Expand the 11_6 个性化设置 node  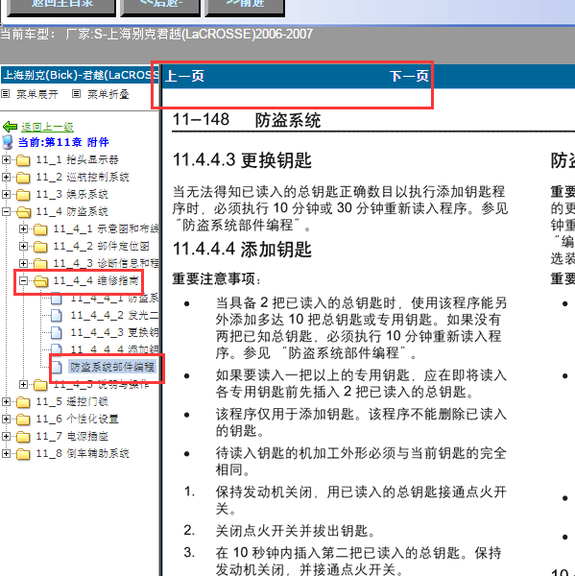point(6,419)
